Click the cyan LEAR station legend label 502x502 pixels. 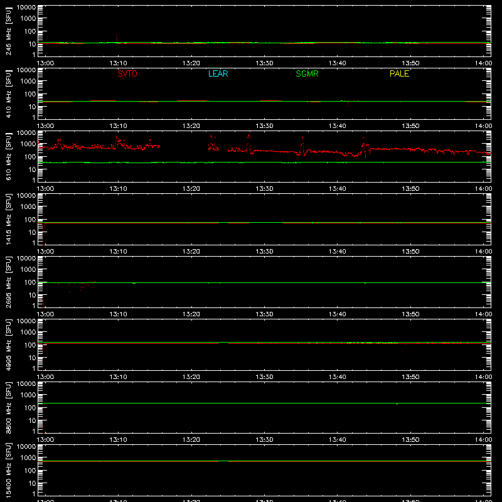(218, 73)
